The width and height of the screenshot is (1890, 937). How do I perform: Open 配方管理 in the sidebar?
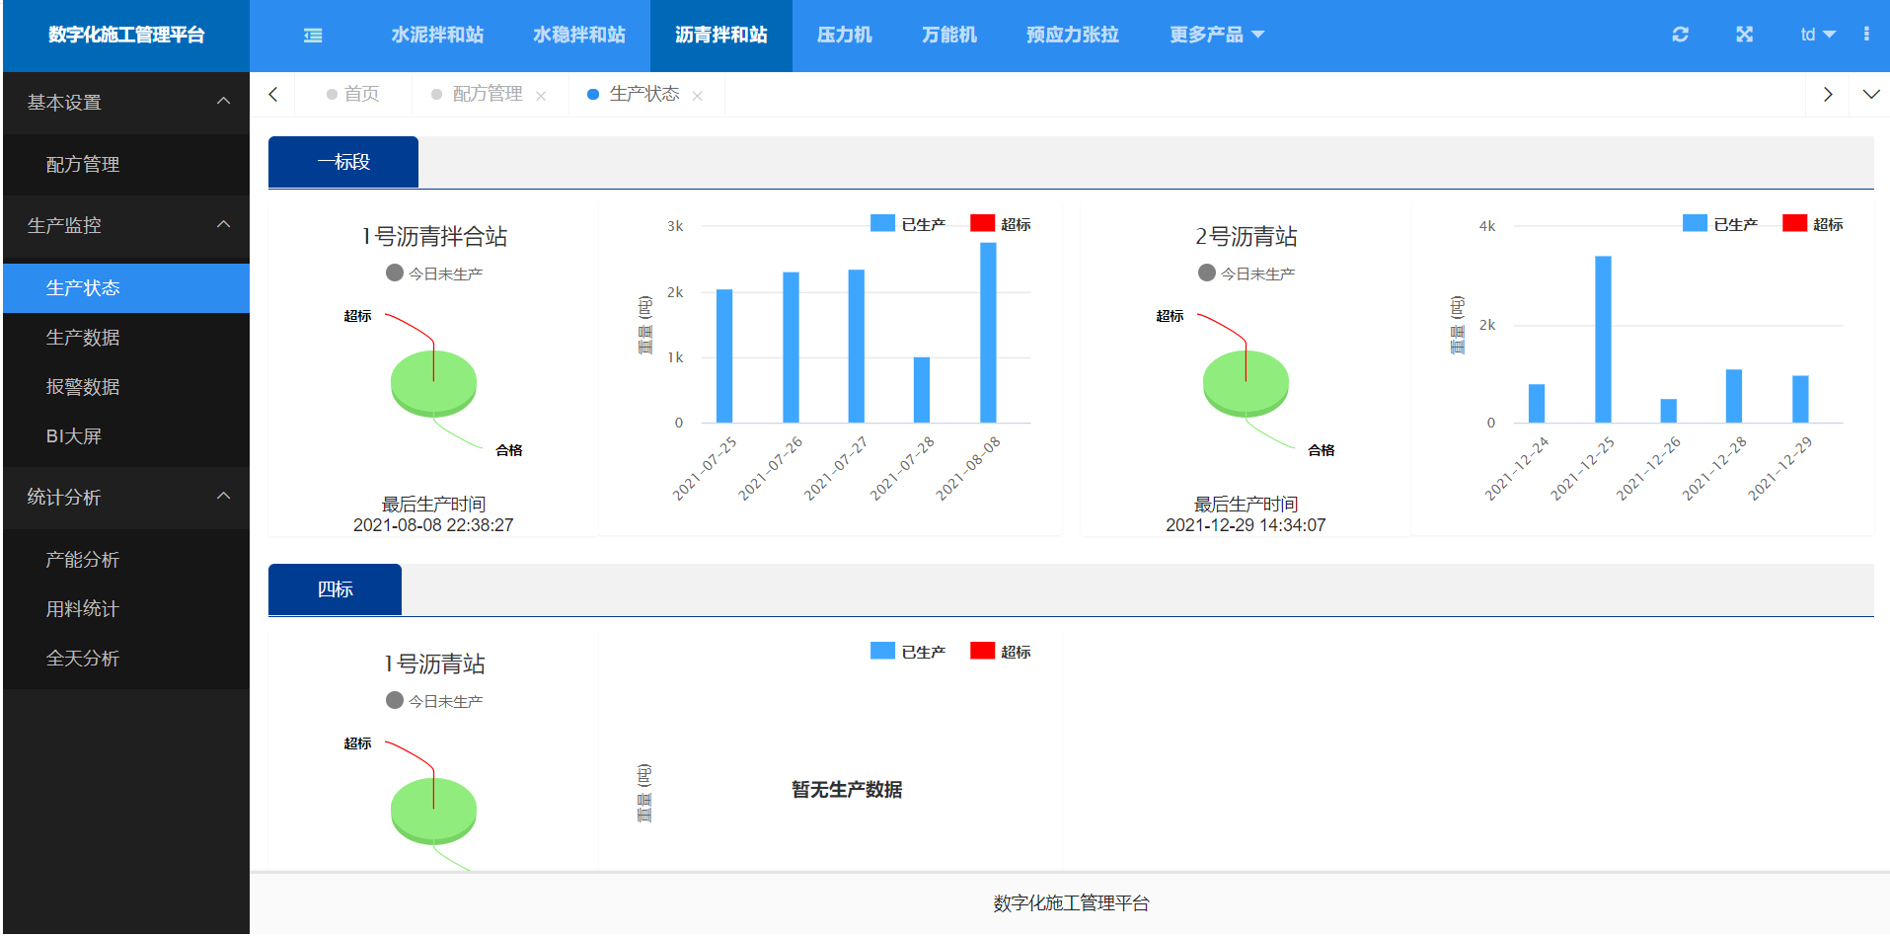(126, 165)
